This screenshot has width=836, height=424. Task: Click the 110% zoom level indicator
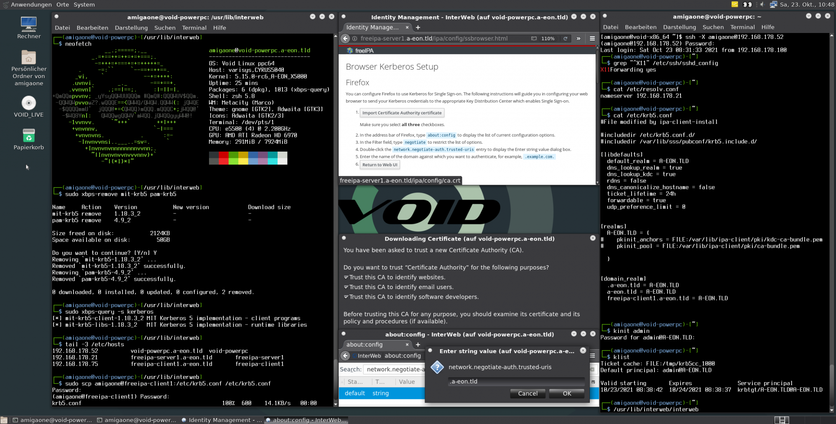(x=548, y=38)
